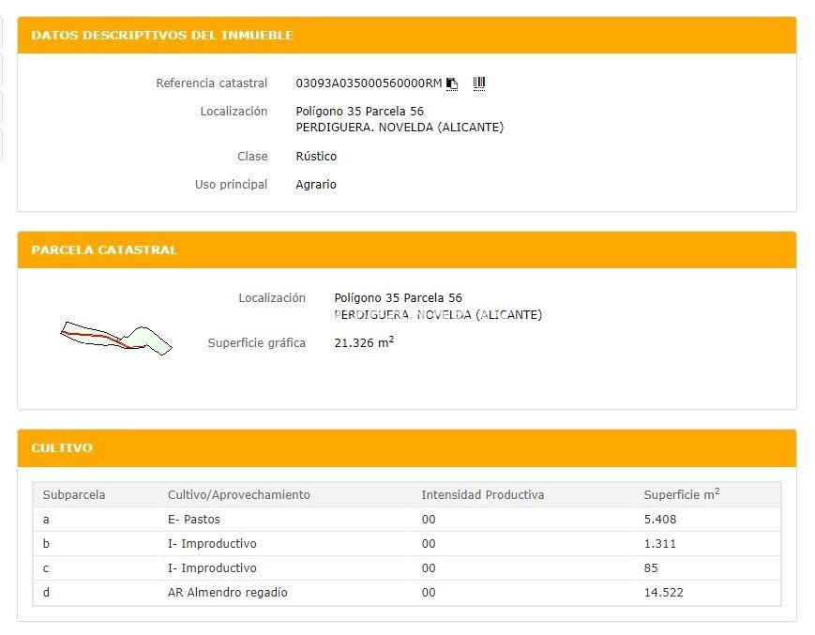Select the 'Agrario' main use value

click(316, 185)
